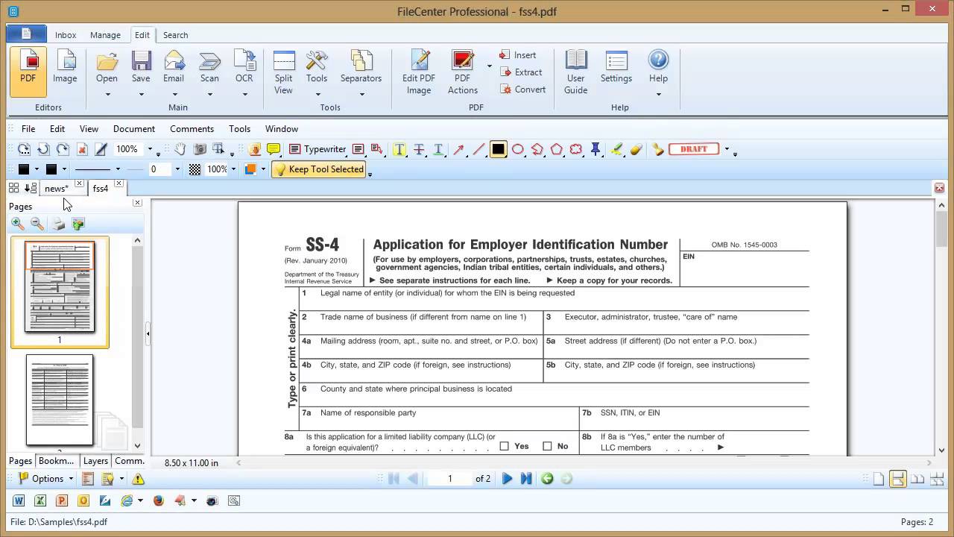Open the PDF Actions dropdown arrow
The image size is (954, 537).
click(x=490, y=66)
